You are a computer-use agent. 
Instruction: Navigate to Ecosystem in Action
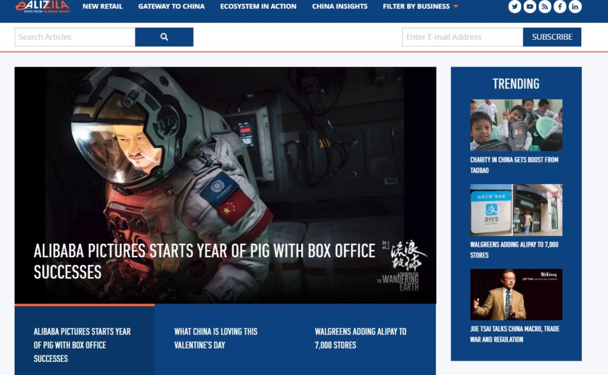(x=258, y=6)
